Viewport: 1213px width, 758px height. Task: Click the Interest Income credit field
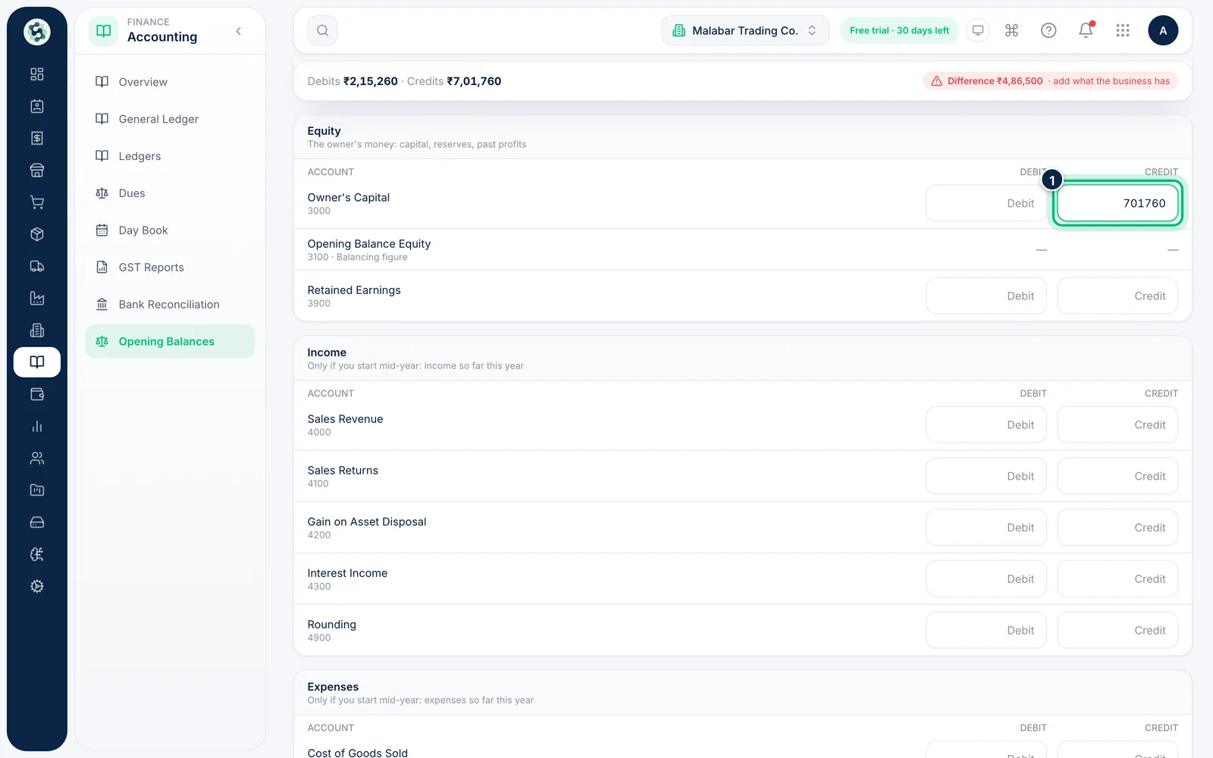pos(1117,579)
